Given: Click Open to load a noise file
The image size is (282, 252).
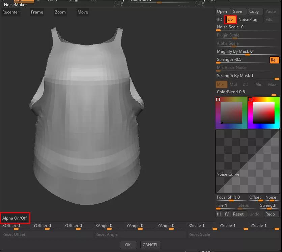Looking at the screenshot, I should coord(222,11).
